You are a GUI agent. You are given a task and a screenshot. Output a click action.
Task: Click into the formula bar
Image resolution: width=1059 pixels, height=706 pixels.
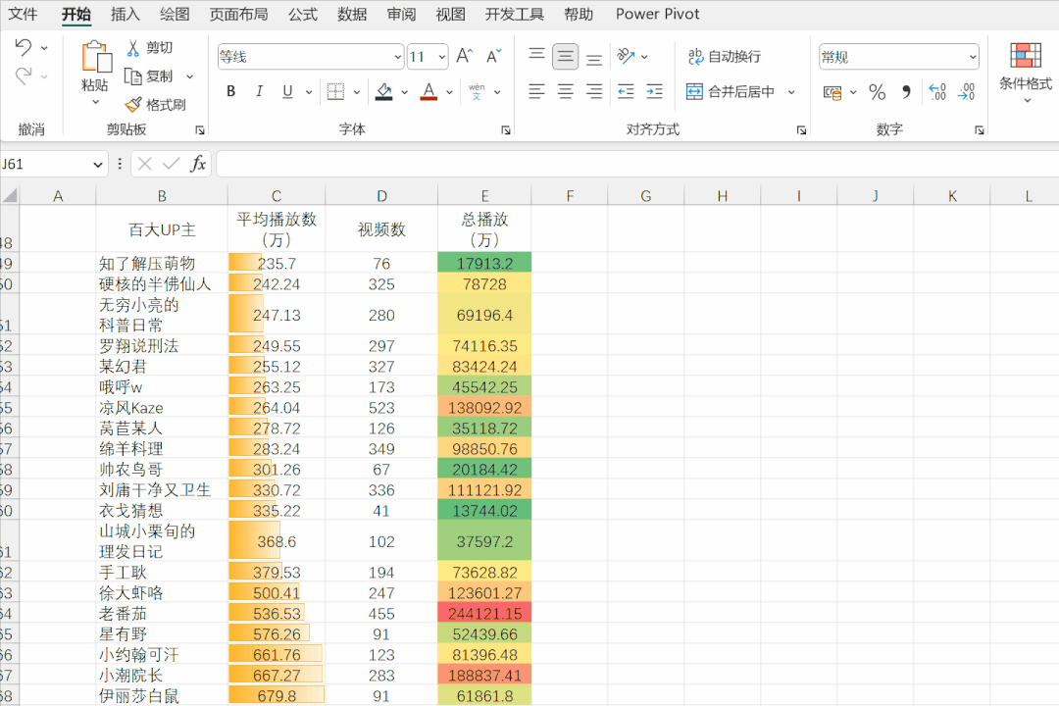[637, 164]
